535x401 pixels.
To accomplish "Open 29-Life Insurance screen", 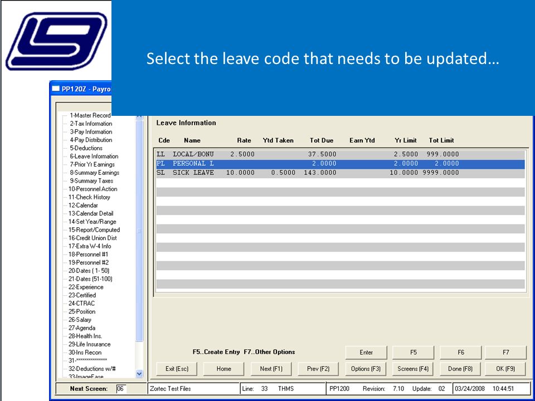I will point(89,345).
